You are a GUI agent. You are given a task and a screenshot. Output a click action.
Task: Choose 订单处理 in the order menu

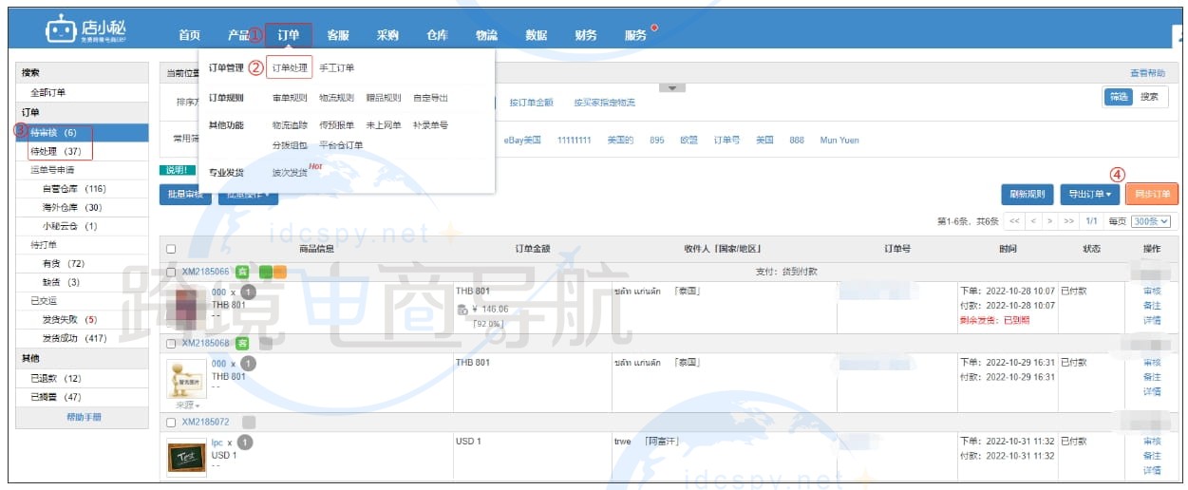(289, 68)
